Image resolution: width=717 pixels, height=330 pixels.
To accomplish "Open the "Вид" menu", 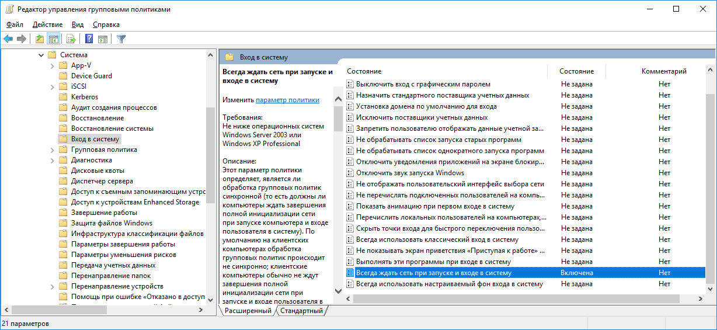I will 78,25.
